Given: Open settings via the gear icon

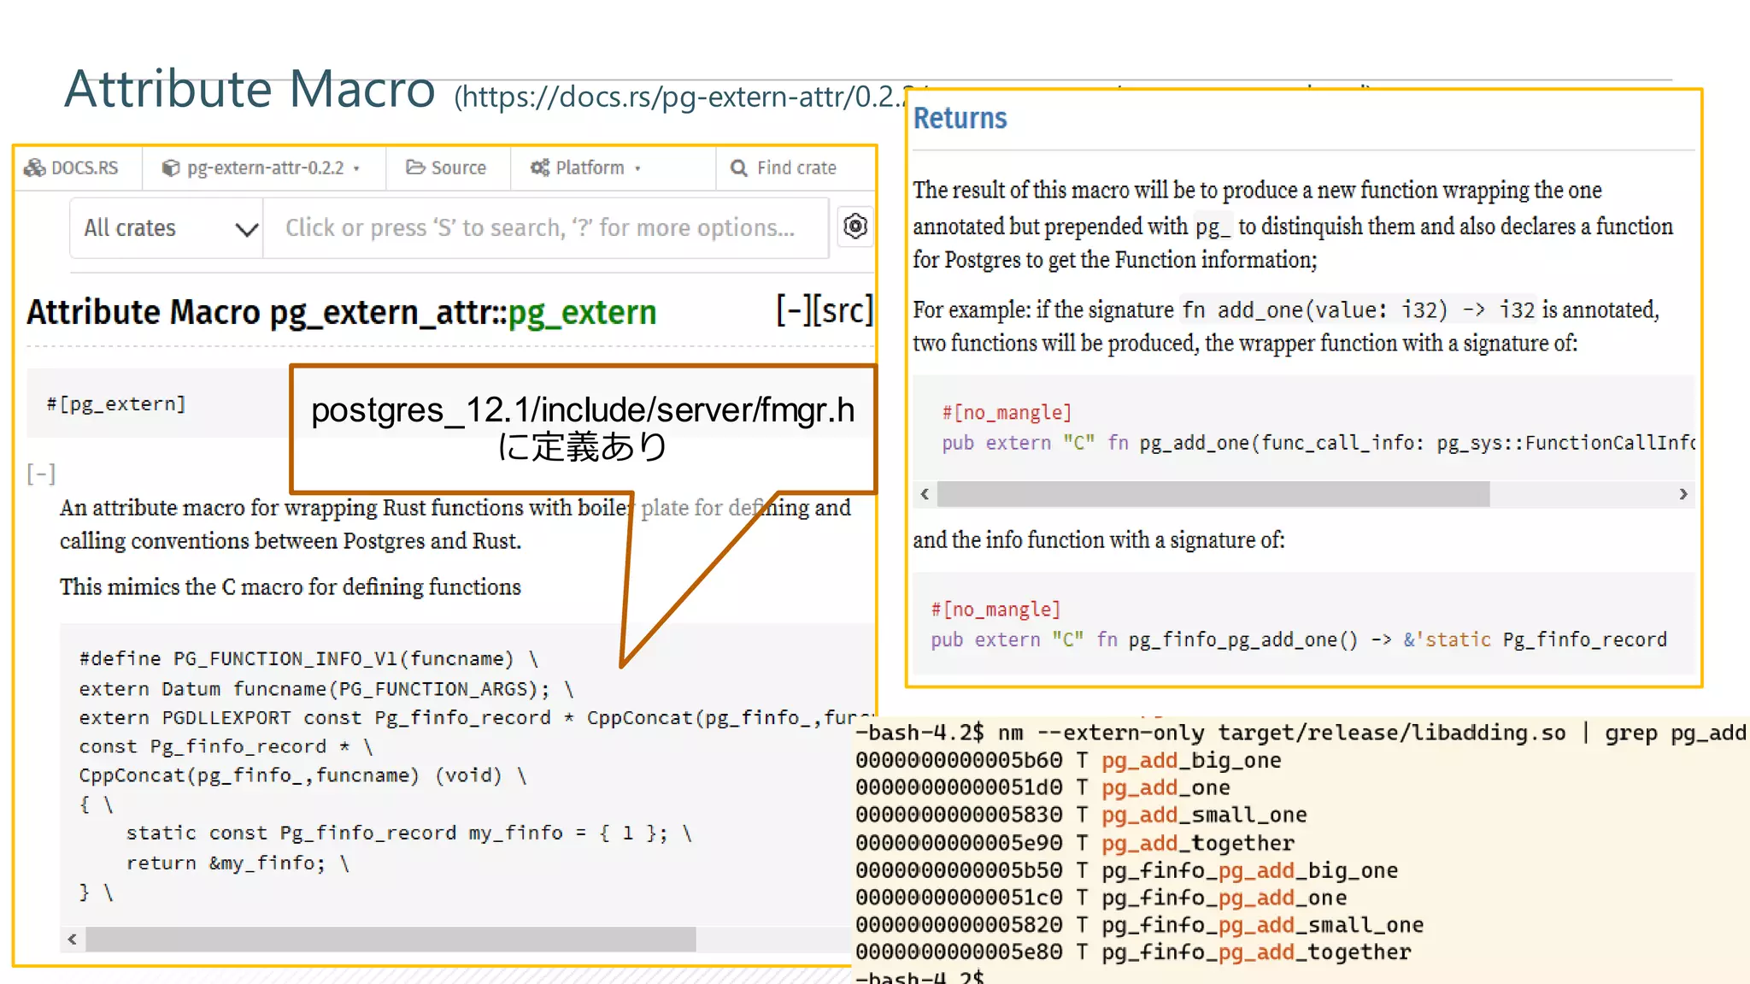Looking at the screenshot, I should (x=855, y=227).
